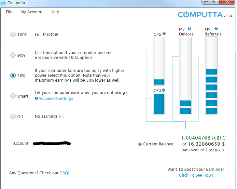Viewport: 237px width, 189px height.
Task: Turn mining Off via radio button
Action: [13, 116]
